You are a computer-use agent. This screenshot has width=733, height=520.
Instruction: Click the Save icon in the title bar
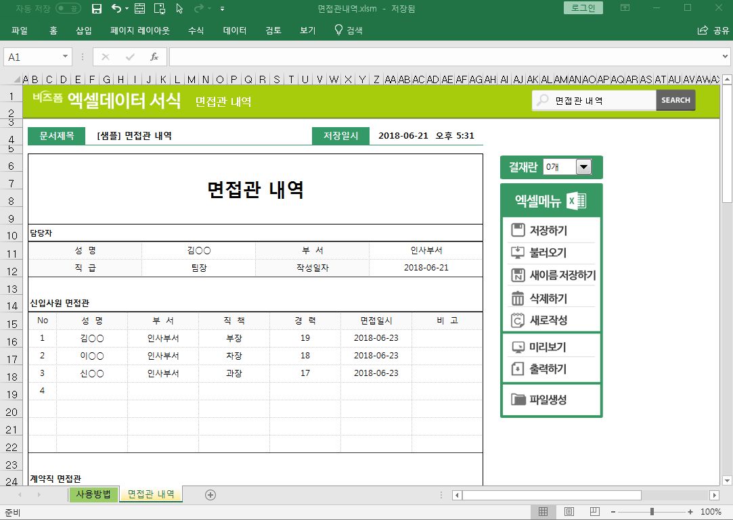click(97, 9)
